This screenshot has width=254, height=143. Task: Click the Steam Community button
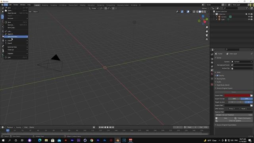(243, 118)
